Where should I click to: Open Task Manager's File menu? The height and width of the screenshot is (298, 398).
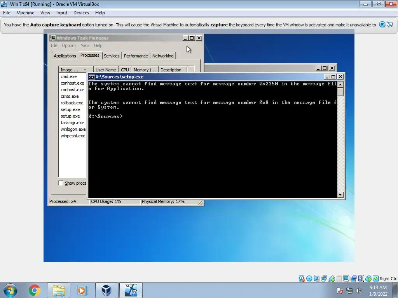[x=54, y=45]
